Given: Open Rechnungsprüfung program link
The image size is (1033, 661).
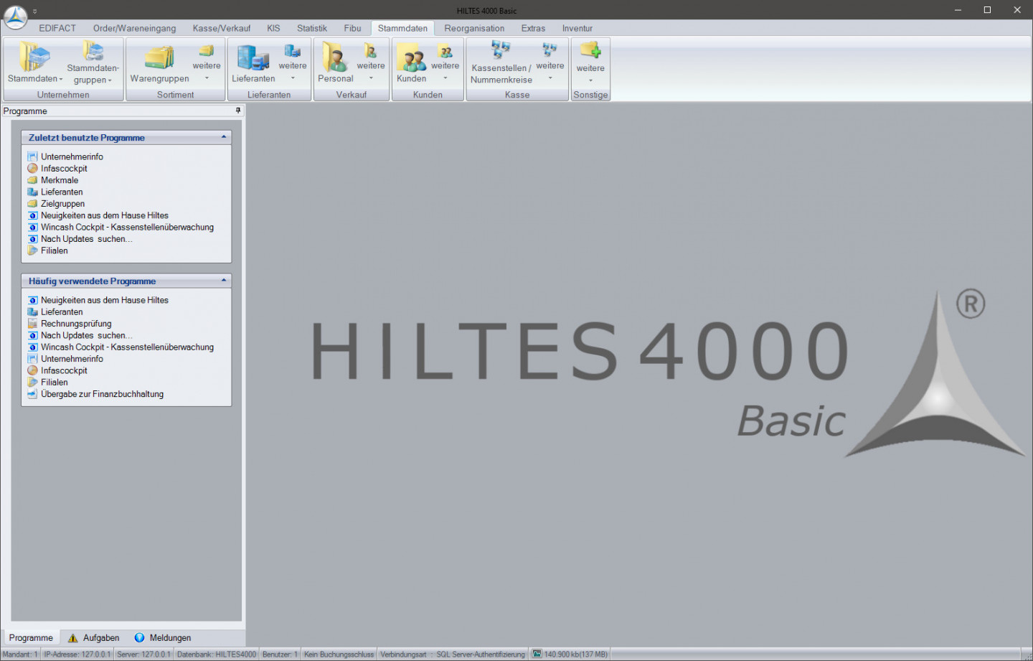Looking at the screenshot, I should coord(76,324).
